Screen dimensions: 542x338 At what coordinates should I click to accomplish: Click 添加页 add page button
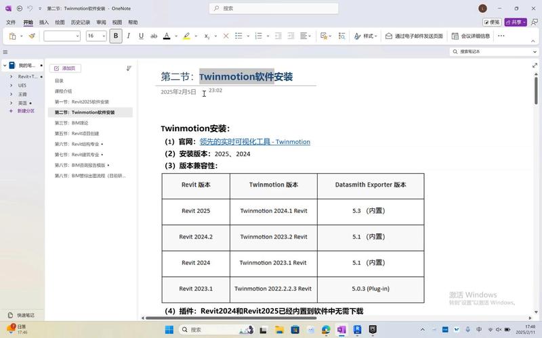pos(65,68)
